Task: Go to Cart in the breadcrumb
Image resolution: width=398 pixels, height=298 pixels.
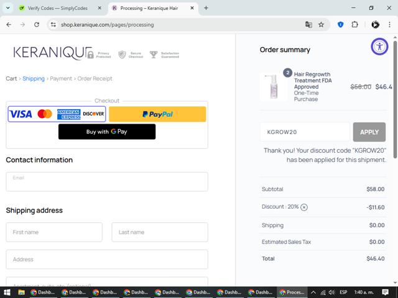Action: (x=11, y=79)
